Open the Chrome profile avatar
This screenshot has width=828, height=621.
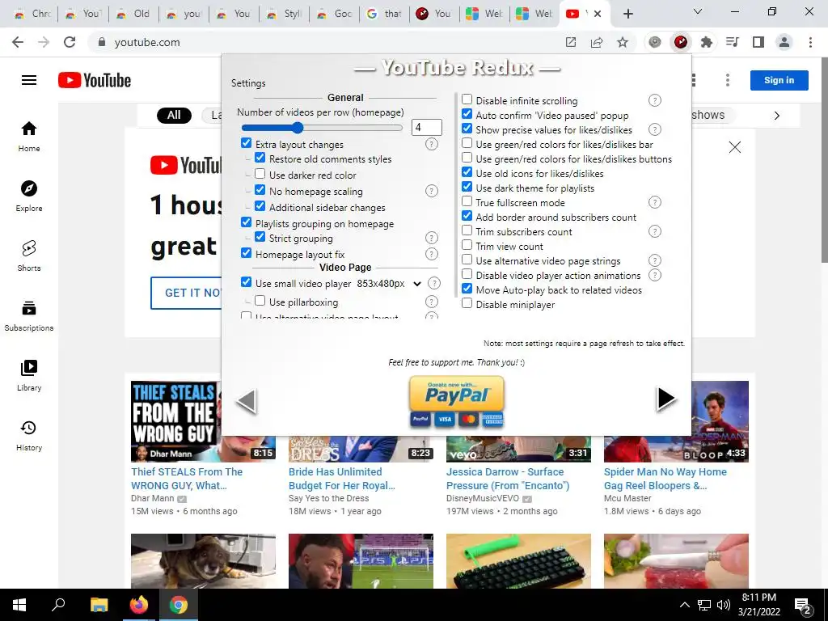784,42
